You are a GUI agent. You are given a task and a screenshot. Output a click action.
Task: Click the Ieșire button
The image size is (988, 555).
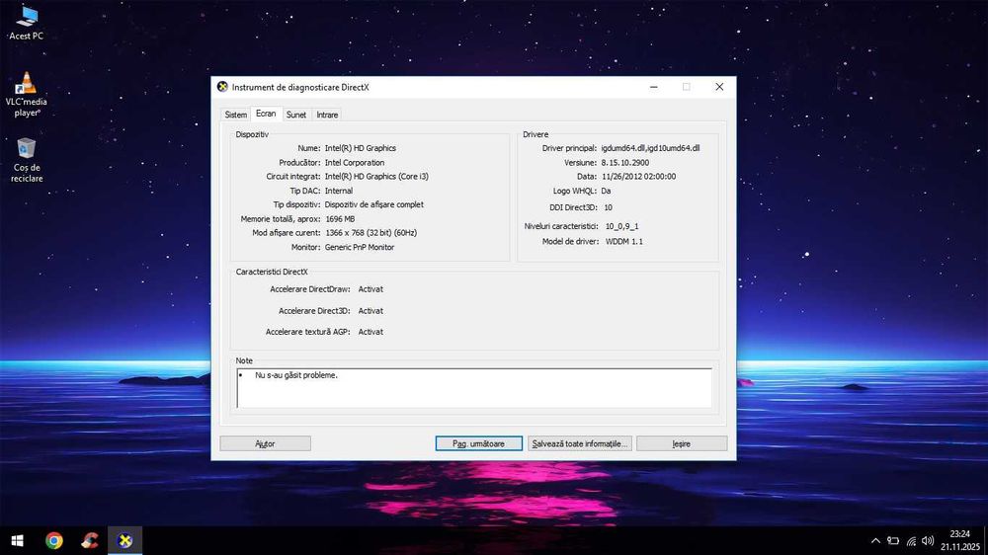point(682,443)
